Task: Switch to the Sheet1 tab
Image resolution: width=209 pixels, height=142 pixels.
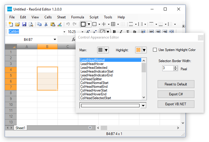Action: 20,128
